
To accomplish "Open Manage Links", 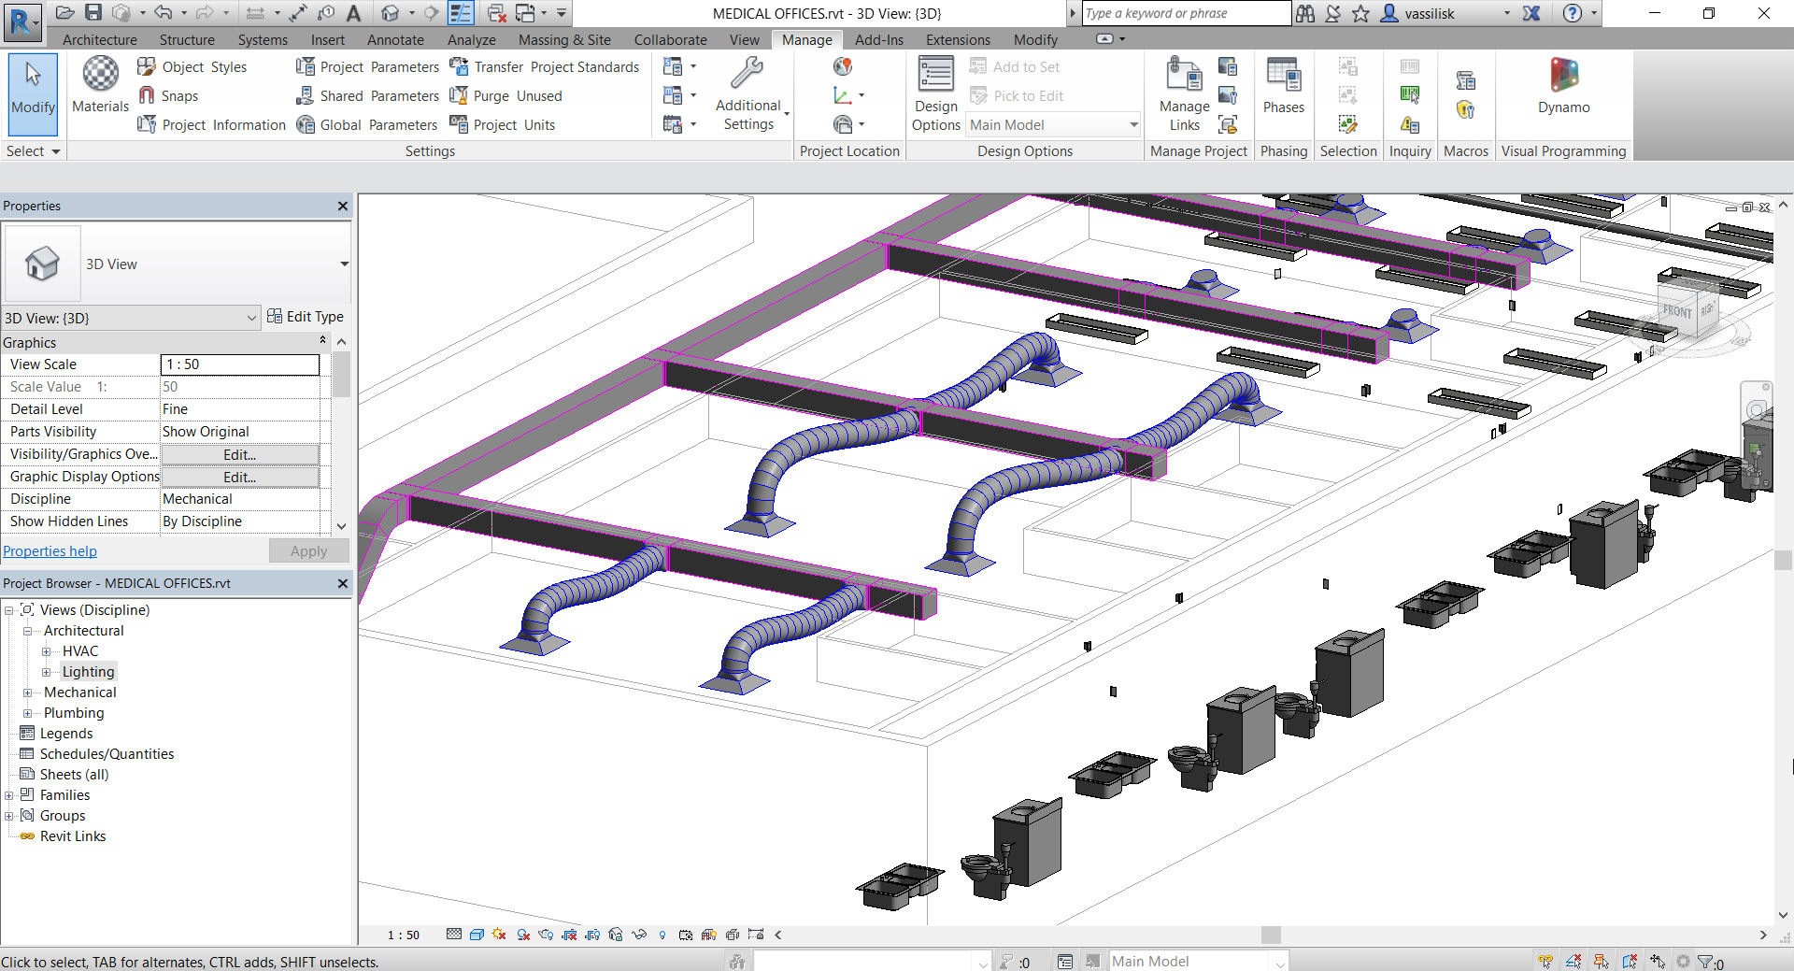I will coord(1184,93).
